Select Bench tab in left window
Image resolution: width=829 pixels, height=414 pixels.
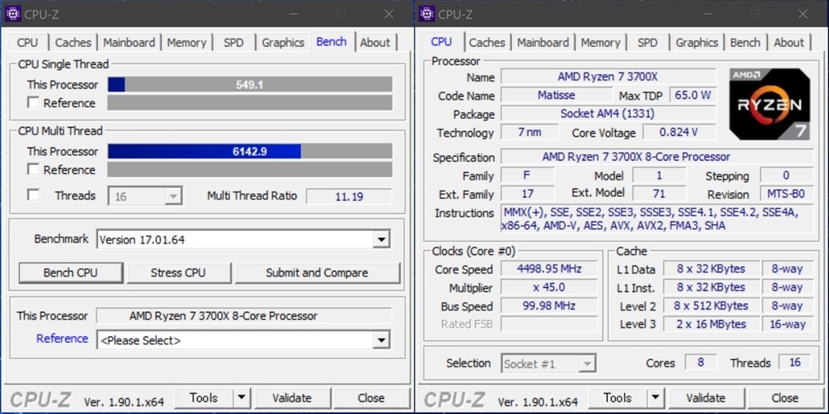(331, 42)
